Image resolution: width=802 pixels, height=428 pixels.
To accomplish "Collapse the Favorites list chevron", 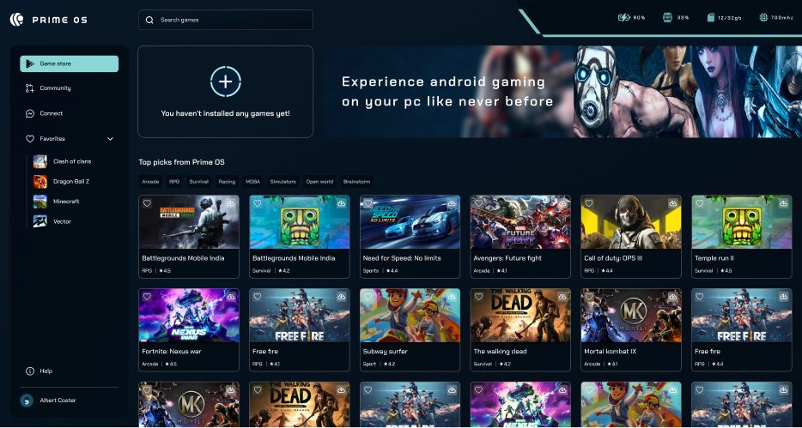I will pyautogui.click(x=110, y=139).
